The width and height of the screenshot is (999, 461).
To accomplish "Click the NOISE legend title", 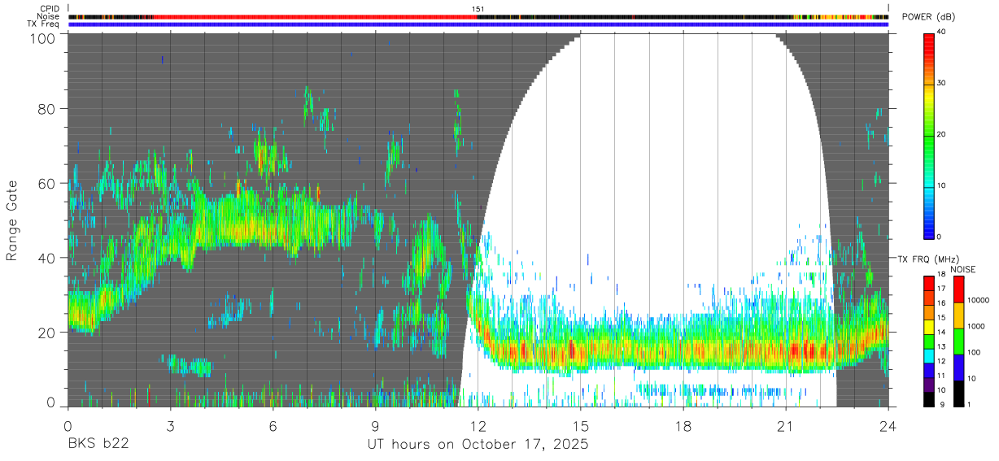I will tap(963, 269).
